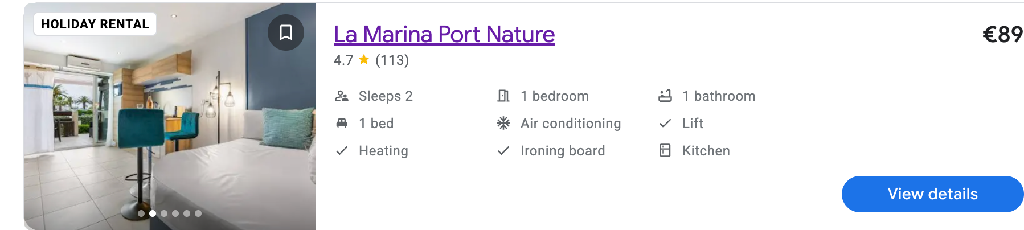The width and height of the screenshot is (1024, 230).
Task: Jump to the first photo carousel dot
Action: click(x=141, y=213)
